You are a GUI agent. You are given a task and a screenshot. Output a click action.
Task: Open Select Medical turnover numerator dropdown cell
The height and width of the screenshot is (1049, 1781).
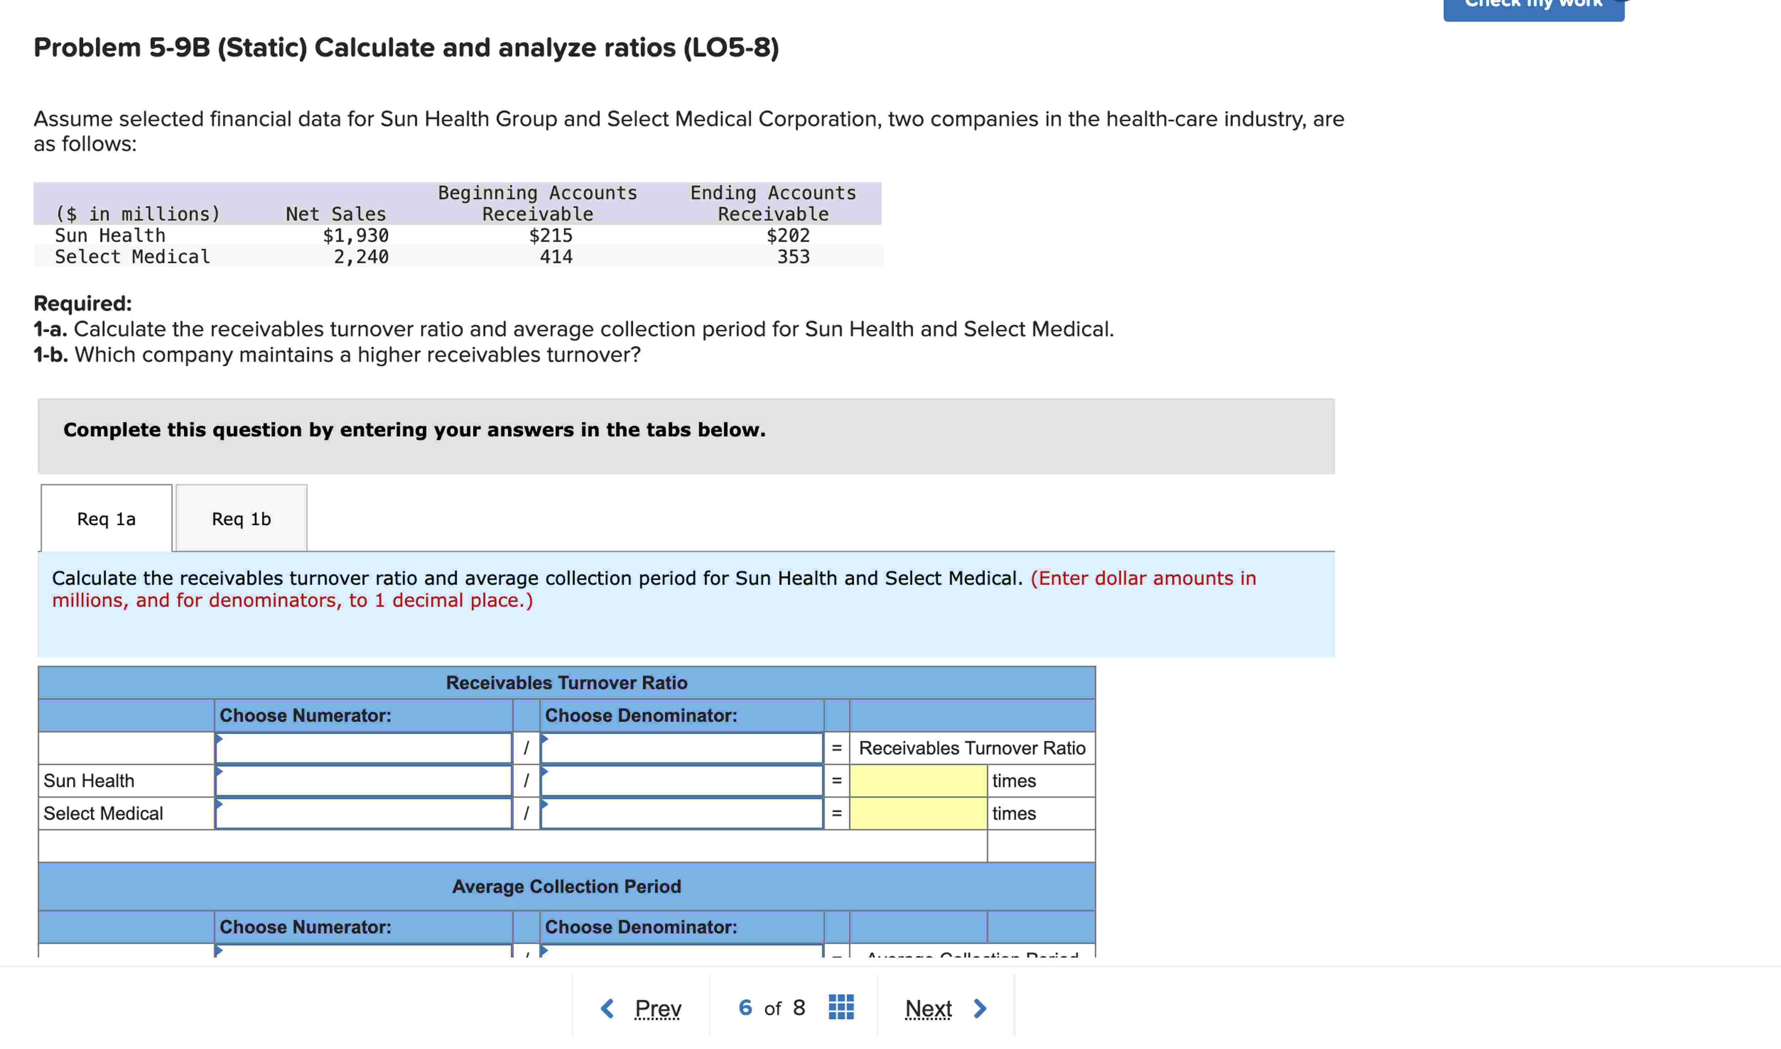click(x=364, y=814)
